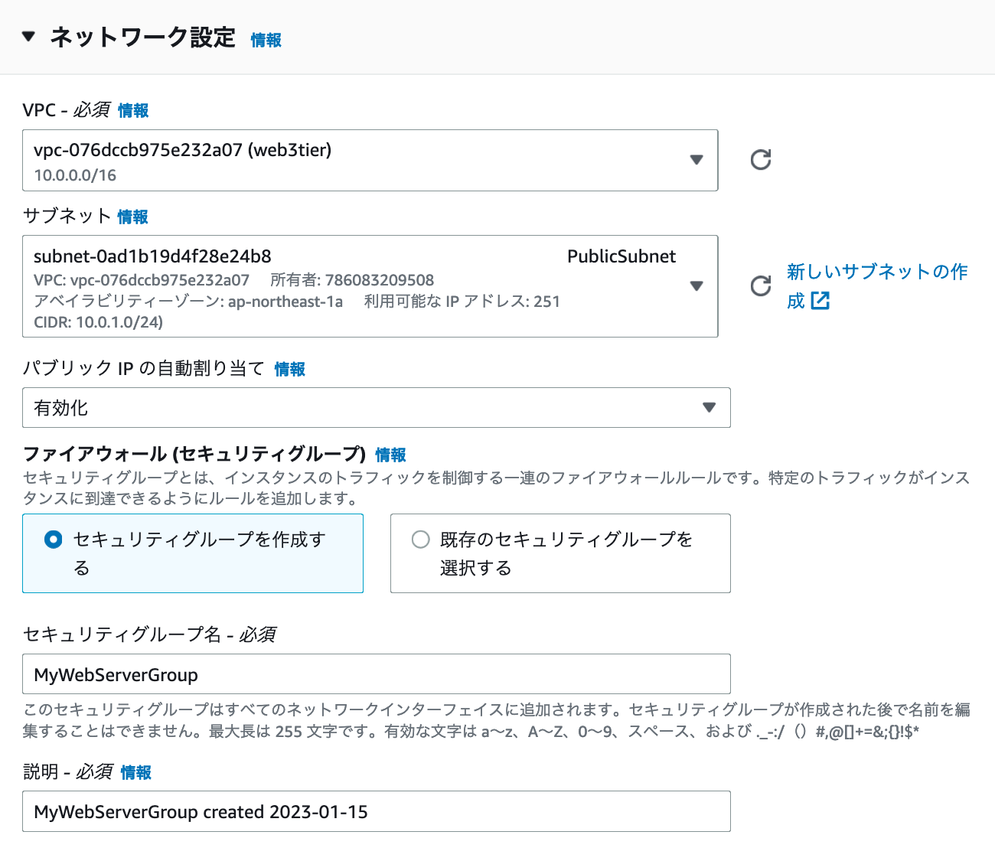Viewport: 995px width, 848px height.
Task: Open the 情報 link beside VPC - 必須
Action: coord(132,110)
